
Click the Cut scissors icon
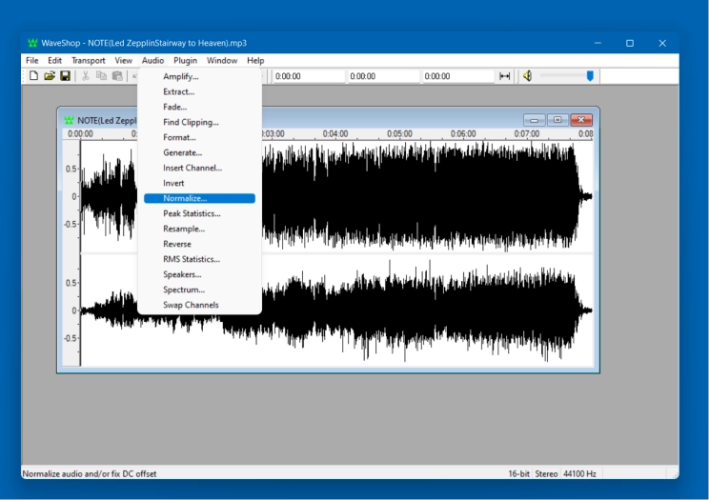click(85, 76)
